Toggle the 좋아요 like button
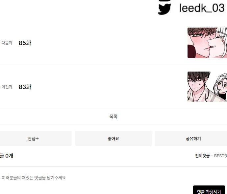This screenshot has width=227, height=194. [x=113, y=139]
